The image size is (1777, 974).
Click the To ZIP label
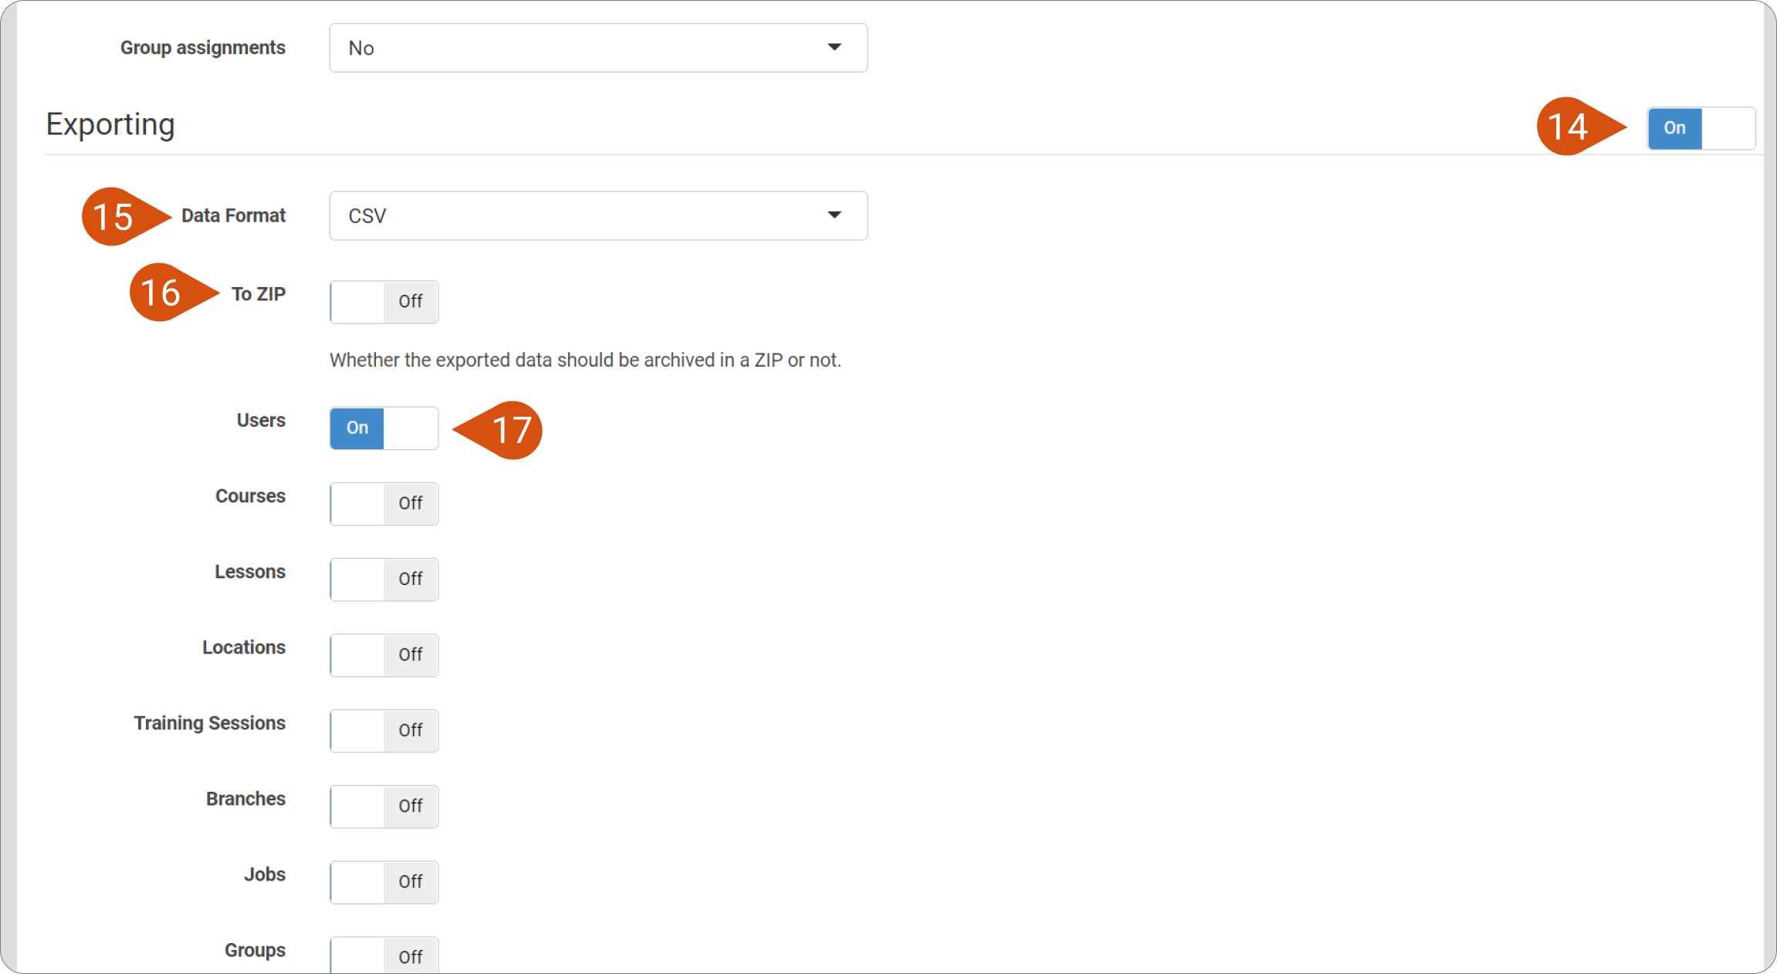pyautogui.click(x=259, y=295)
